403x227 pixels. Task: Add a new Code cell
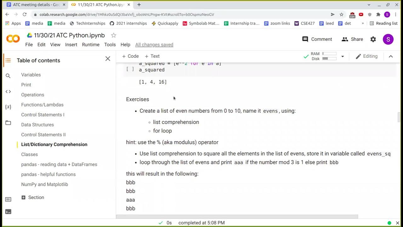pyautogui.click(x=130, y=56)
